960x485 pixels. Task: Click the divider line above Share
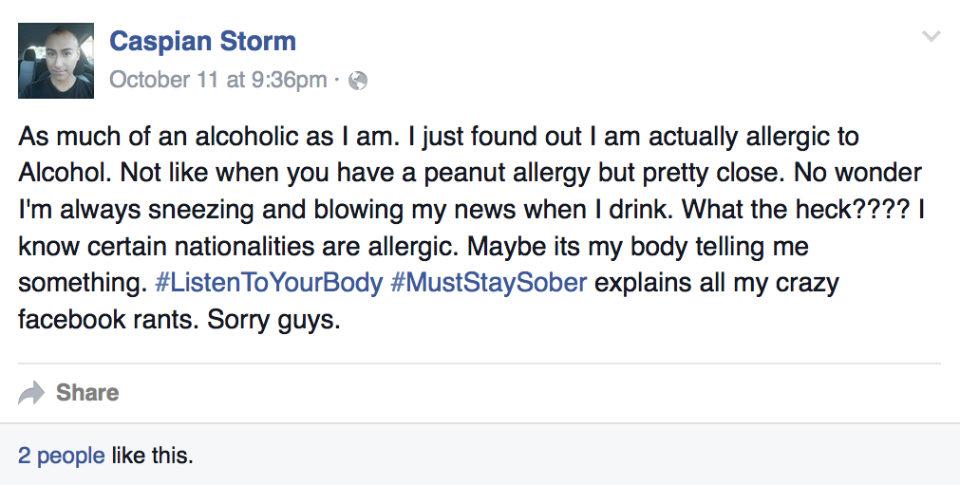click(x=480, y=364)
